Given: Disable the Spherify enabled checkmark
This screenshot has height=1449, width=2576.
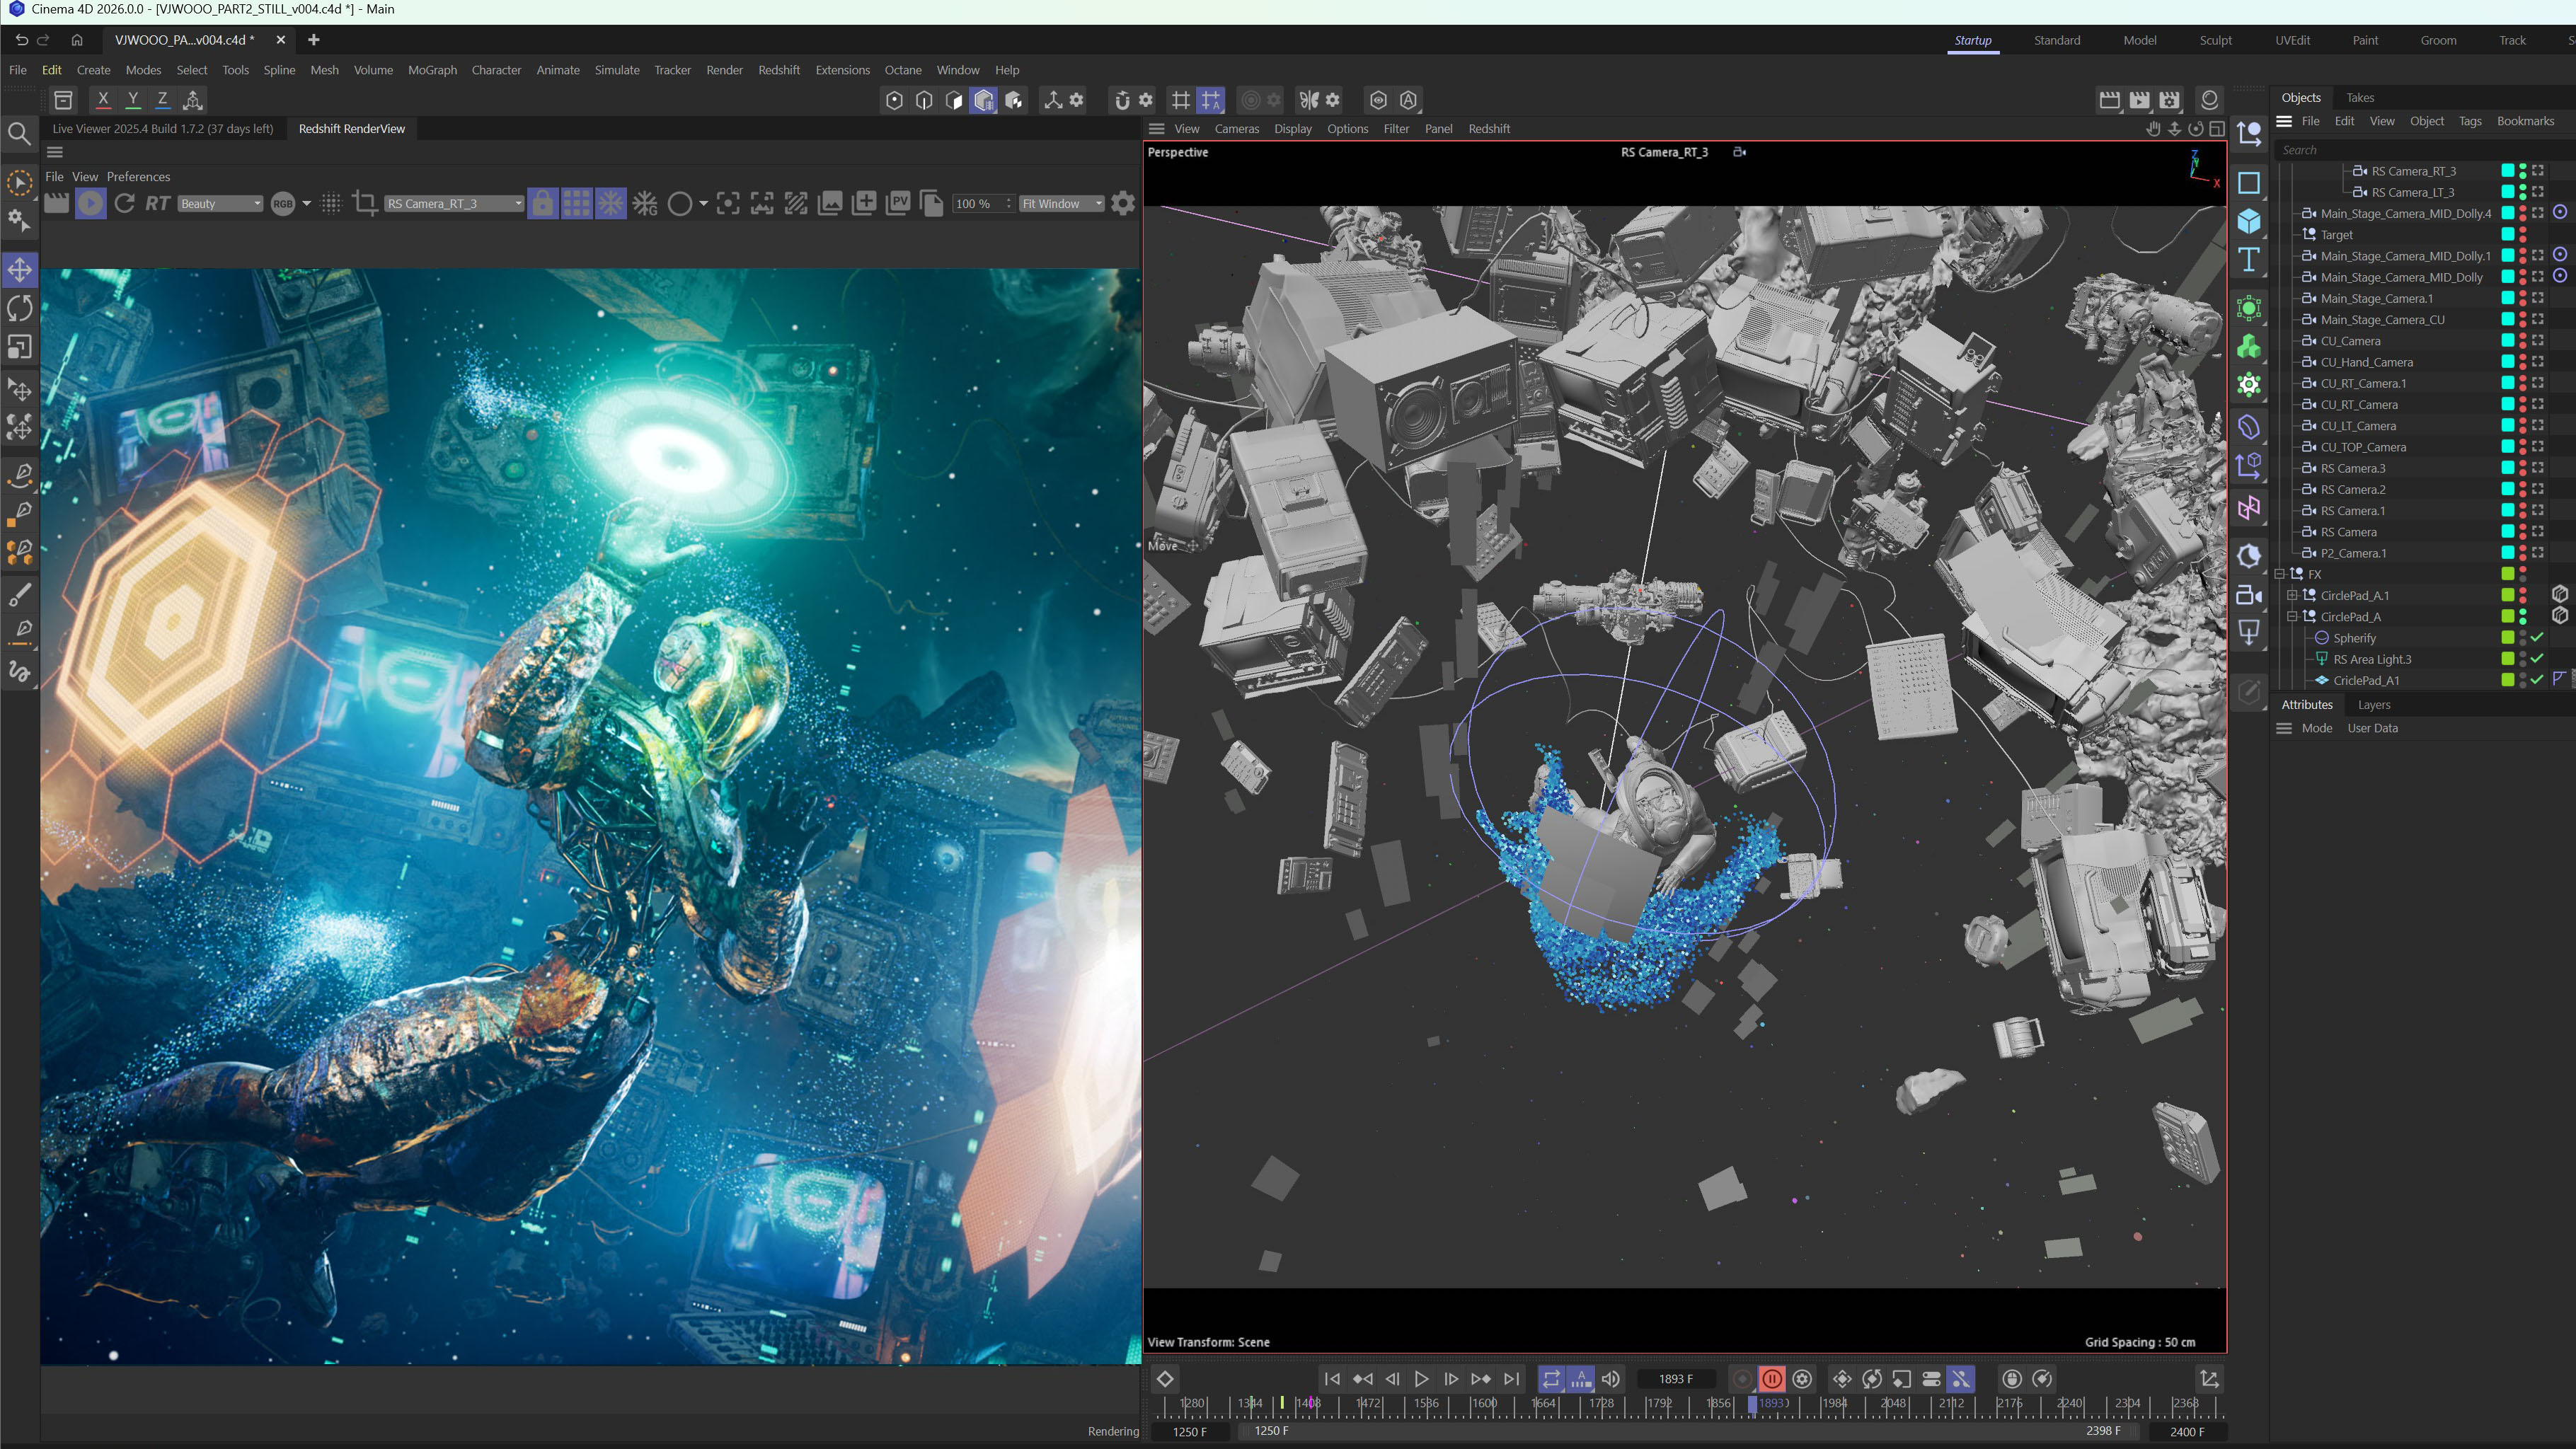Looking at the screenshot, I should tap(2537, 638).
